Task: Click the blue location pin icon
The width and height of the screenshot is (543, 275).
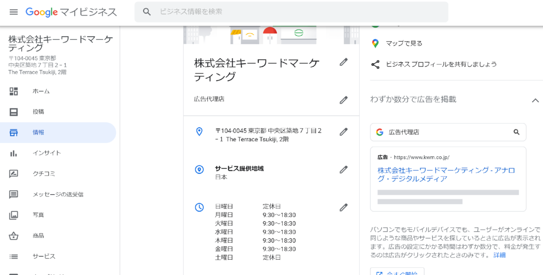Action: click(x=199, y=132)
